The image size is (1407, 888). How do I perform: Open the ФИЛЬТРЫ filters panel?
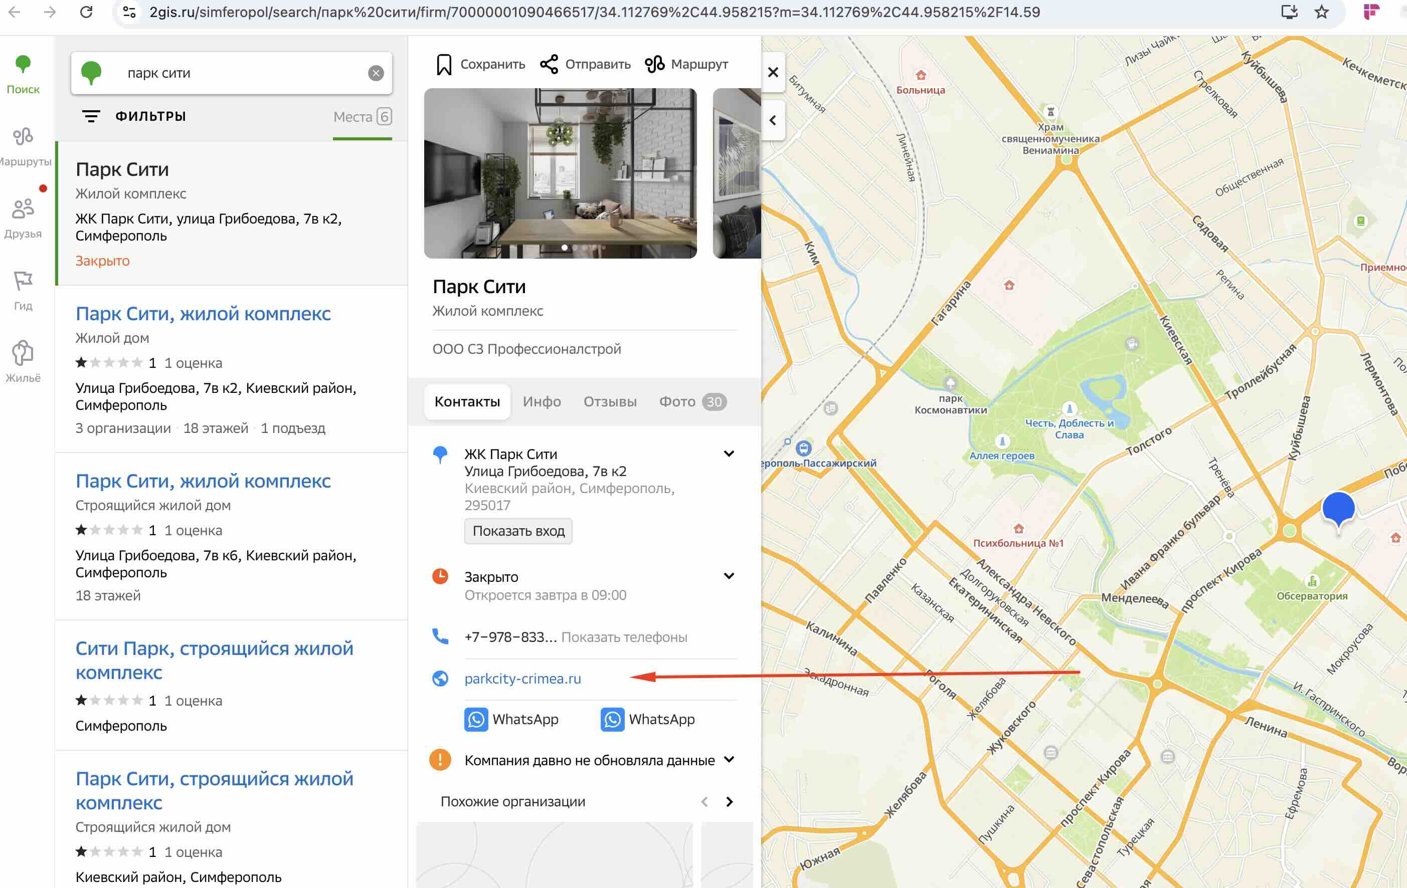[134, 116]
